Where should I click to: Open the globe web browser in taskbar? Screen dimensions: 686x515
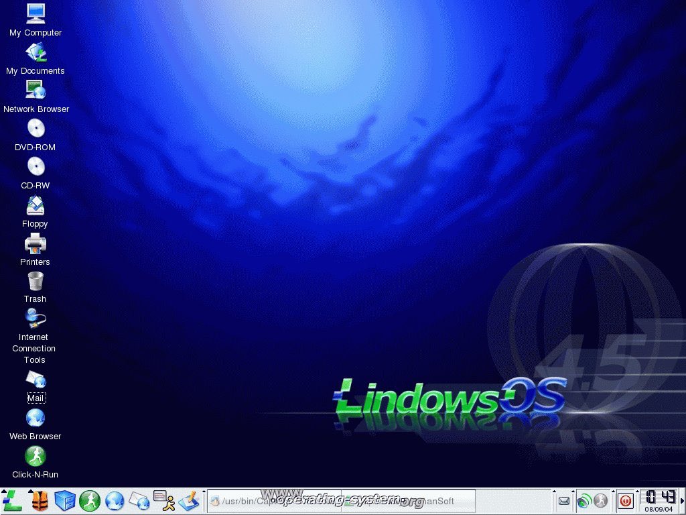115,502
